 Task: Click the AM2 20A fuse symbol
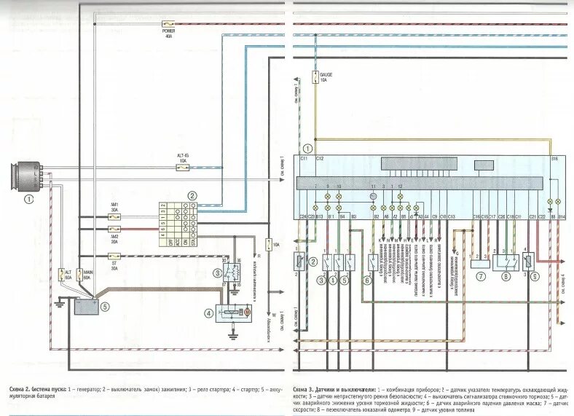114,229
